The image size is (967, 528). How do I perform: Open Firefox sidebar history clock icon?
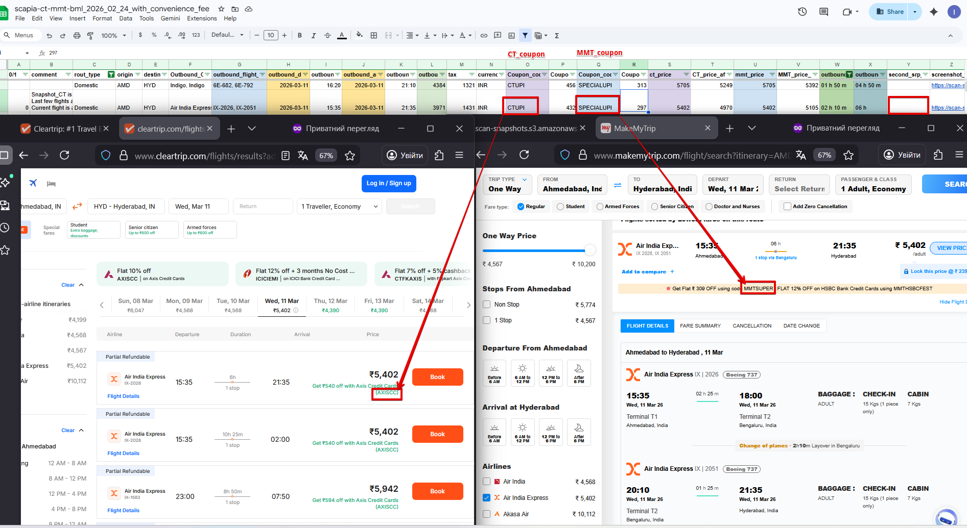click(5, 228)
